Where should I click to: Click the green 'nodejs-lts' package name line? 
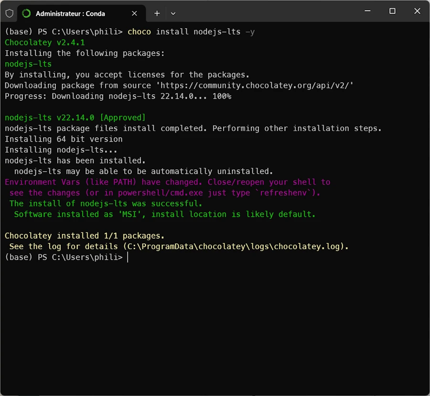tap(28, 64)
